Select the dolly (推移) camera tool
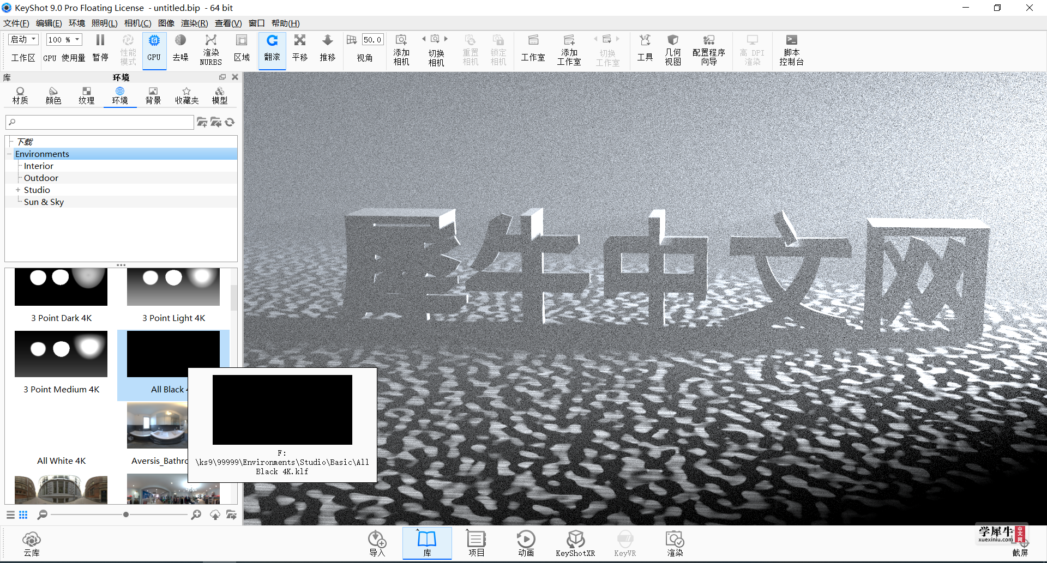Viewport: 1047px width, 563px height. (x=328, y=49)
